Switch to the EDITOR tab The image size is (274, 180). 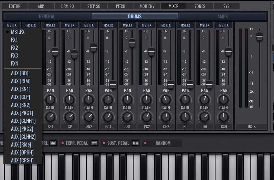[x=15, y=6]
